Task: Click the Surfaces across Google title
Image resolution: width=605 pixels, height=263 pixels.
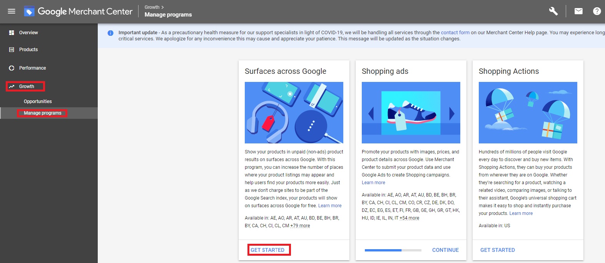Action: click(x=286, y=71)
